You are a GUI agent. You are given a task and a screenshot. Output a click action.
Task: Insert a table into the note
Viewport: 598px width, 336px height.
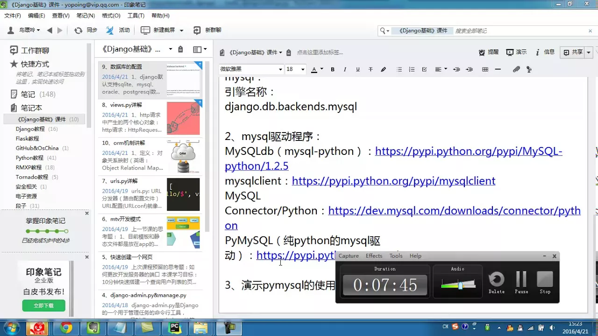pos(485,70)
